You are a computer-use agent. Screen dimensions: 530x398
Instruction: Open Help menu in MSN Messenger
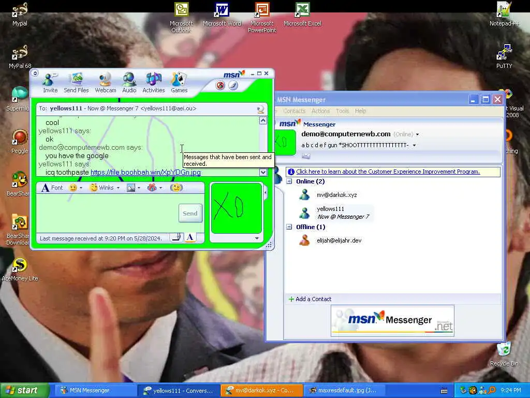click(x=360, y=111)
